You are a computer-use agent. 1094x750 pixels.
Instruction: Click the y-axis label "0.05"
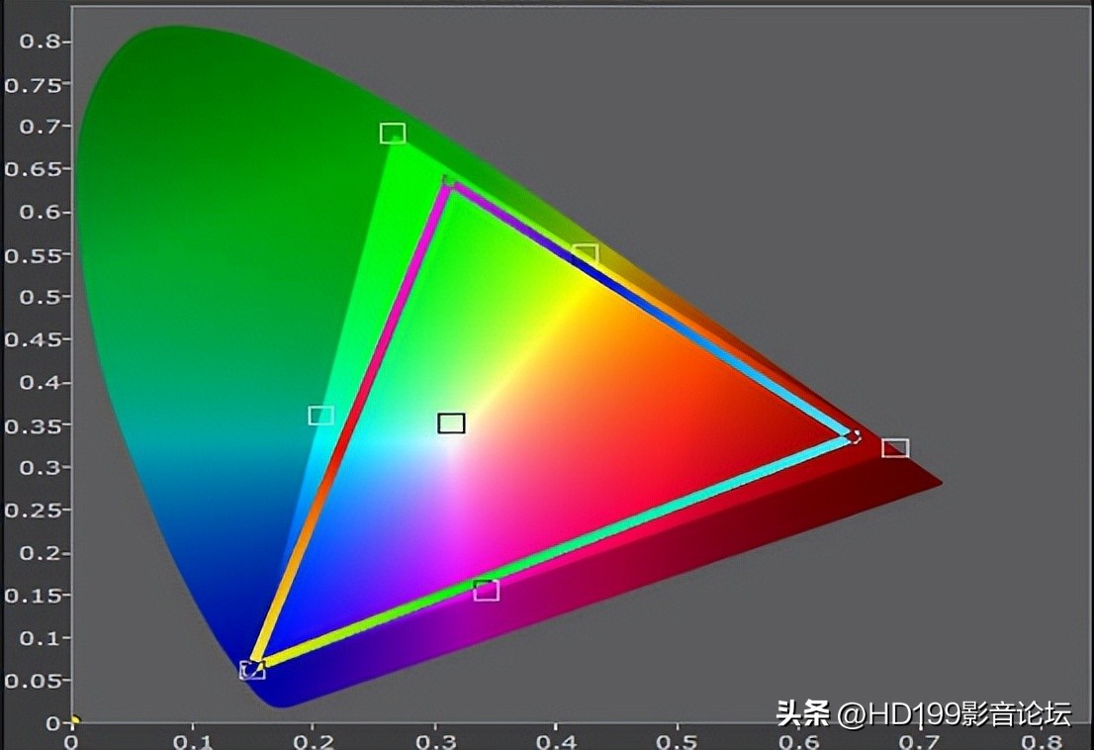tap(34, 680)
